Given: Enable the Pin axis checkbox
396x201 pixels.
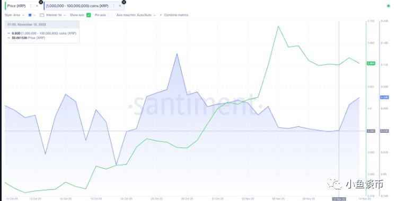Looking at the screenshot, I should click(x=110, y=15).
